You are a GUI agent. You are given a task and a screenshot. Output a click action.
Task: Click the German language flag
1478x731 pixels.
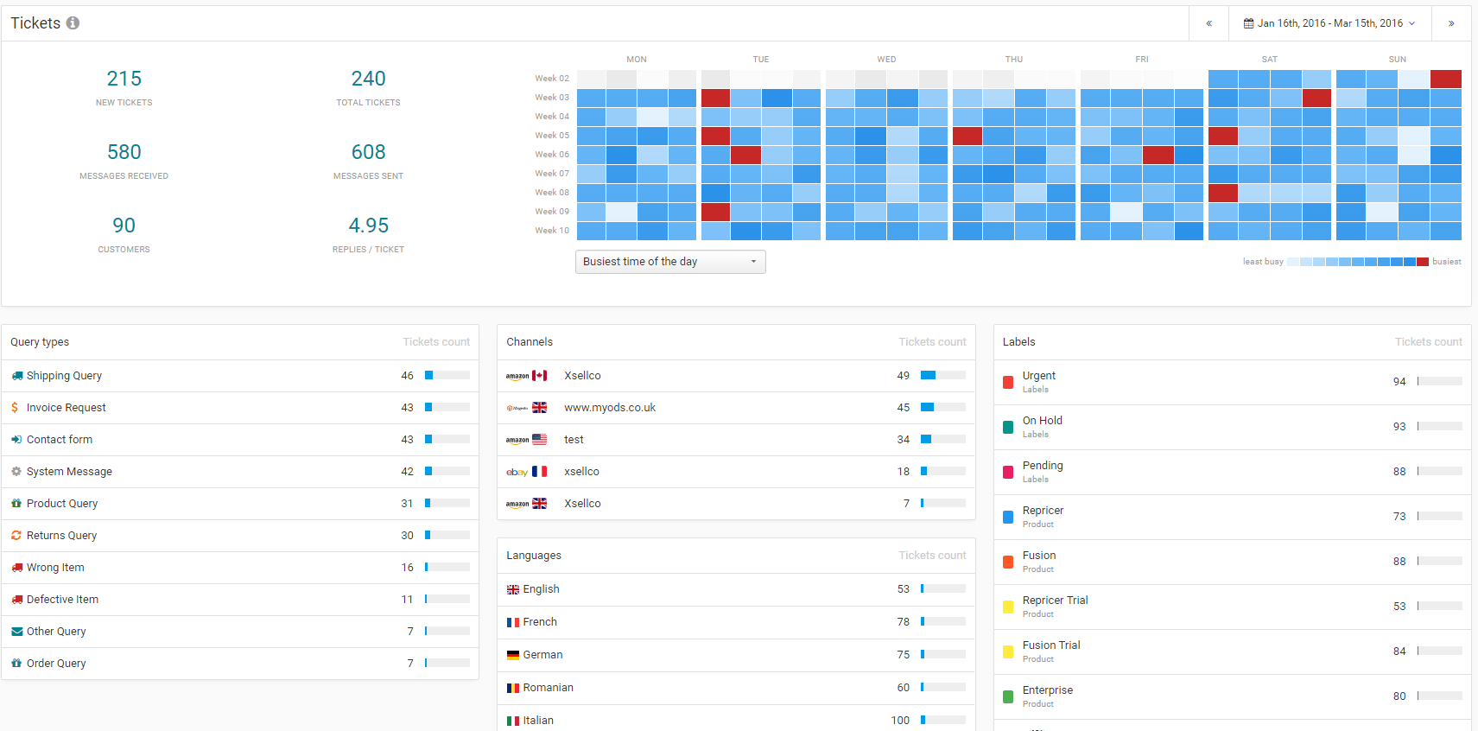(513, 656)
